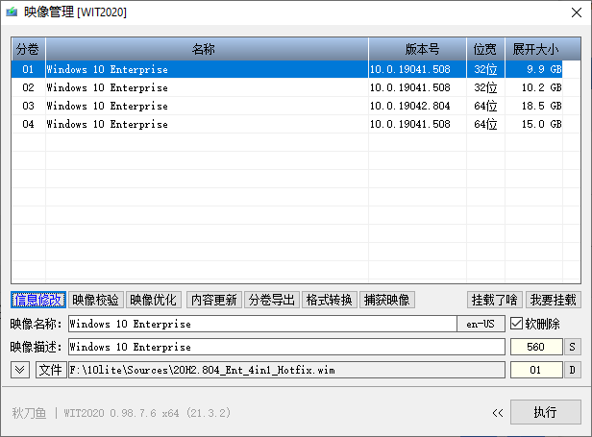Click the 位宽 column header
592x437 pixels.
coord(486,49)
